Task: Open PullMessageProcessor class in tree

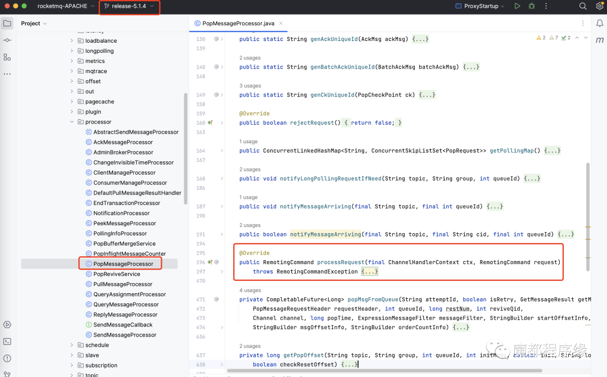Action: pos(123,284)
